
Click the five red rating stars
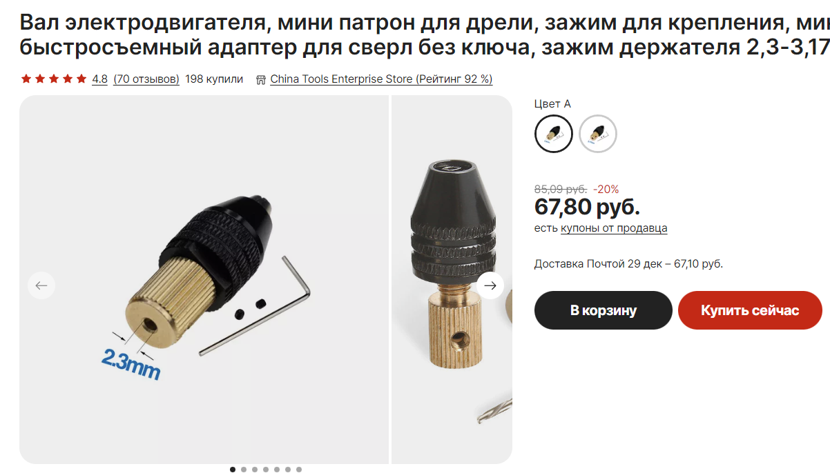tap(54, 79)
